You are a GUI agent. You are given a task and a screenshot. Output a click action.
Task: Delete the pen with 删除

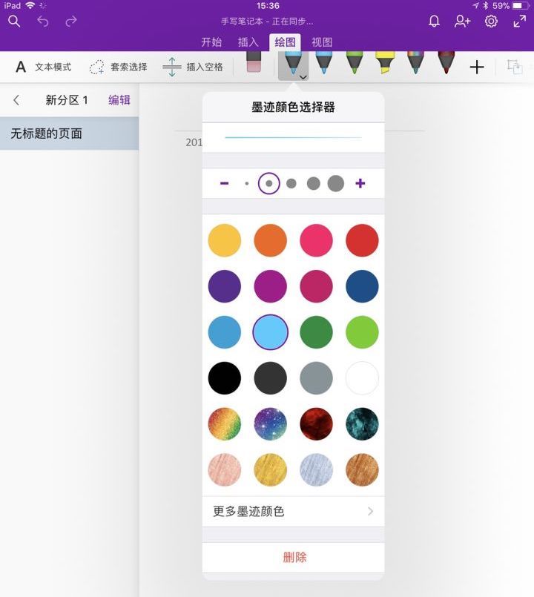coord(294,558)
